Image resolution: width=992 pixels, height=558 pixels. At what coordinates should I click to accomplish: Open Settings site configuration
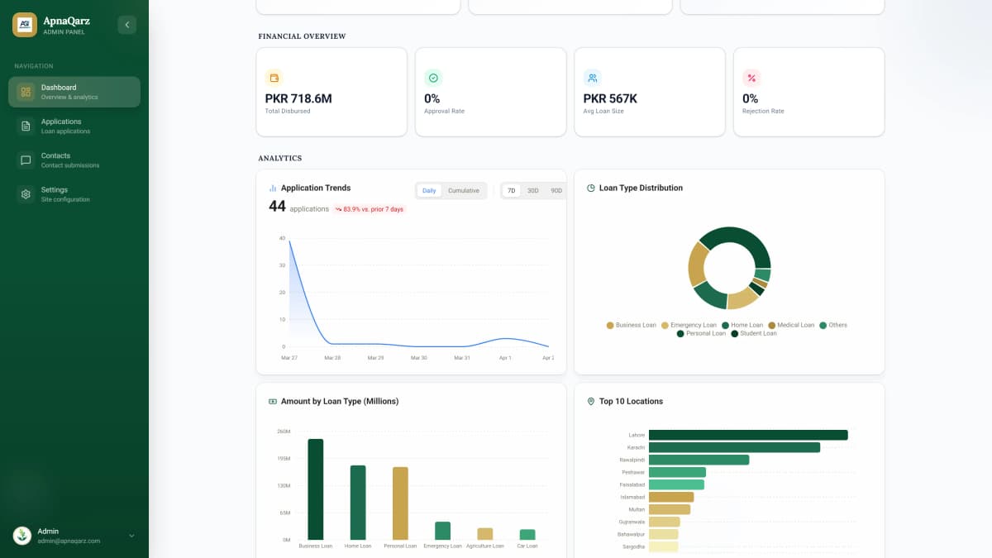(x=74, y=194)
